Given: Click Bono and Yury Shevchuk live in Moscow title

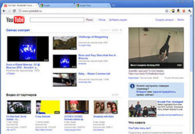Looking at the screenshot, I should [x=97, y=57].
